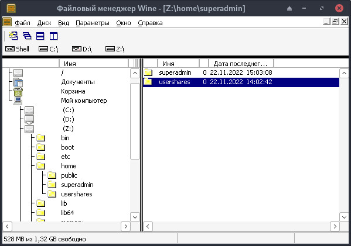Select the boot folder icon
The width and height of the screenshot is (351, 246).
click(x=41, y=148)
